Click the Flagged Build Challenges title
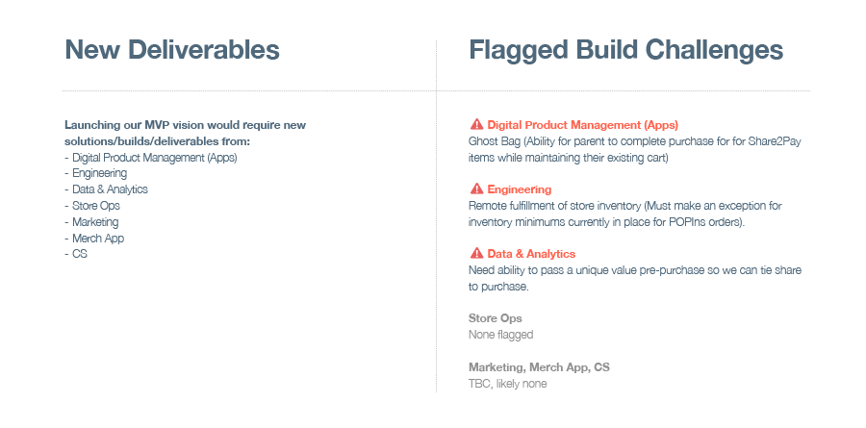 [625, 50]
